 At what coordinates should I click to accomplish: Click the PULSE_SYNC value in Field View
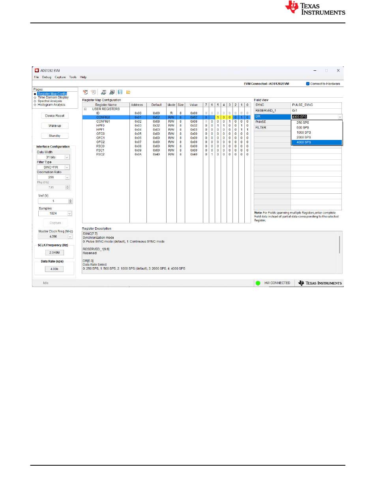coord(317,105)
